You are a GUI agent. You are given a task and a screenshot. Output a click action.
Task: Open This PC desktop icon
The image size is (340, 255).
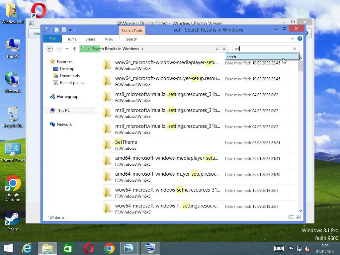[x=13, y=48]
